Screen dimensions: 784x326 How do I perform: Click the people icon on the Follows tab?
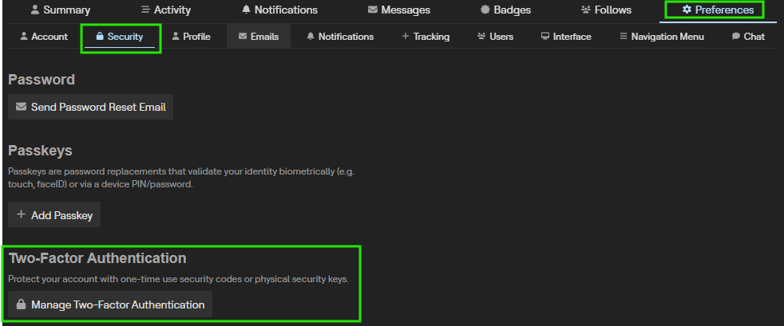(586, 10)
